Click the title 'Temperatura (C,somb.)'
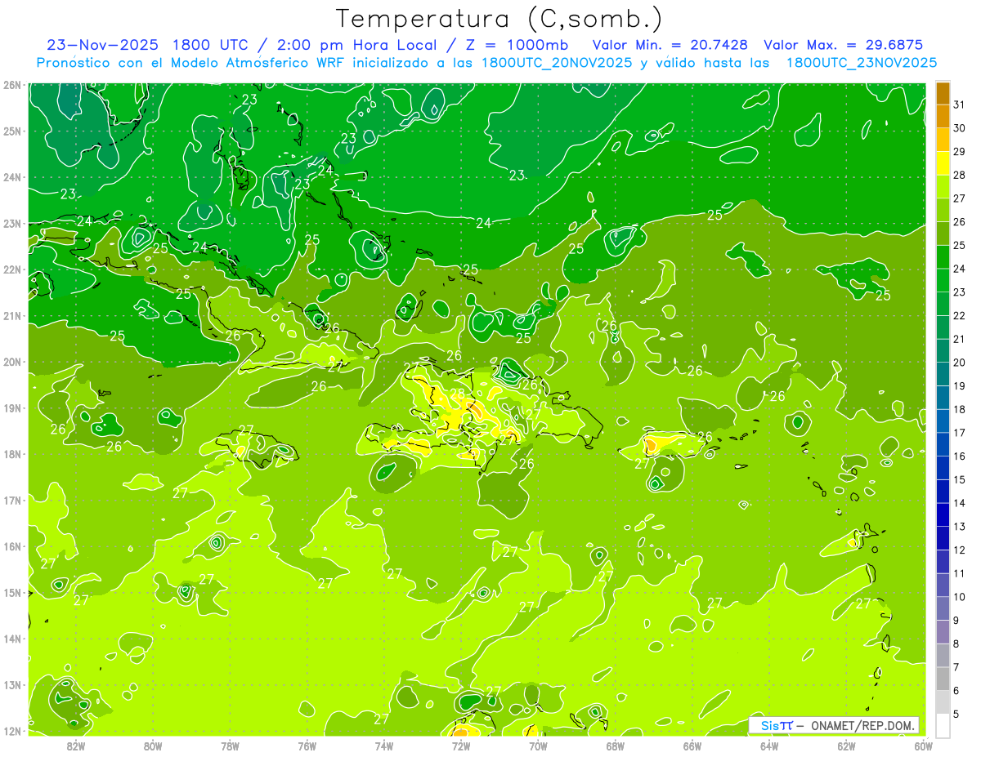This screenshot has width=981, height=757. [x=499, y=19]
